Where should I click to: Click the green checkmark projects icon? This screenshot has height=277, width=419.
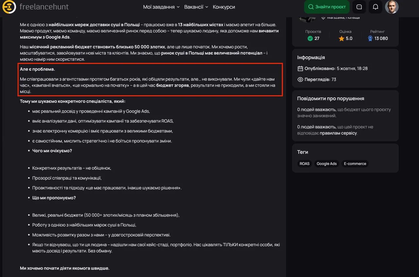(310, 39)
